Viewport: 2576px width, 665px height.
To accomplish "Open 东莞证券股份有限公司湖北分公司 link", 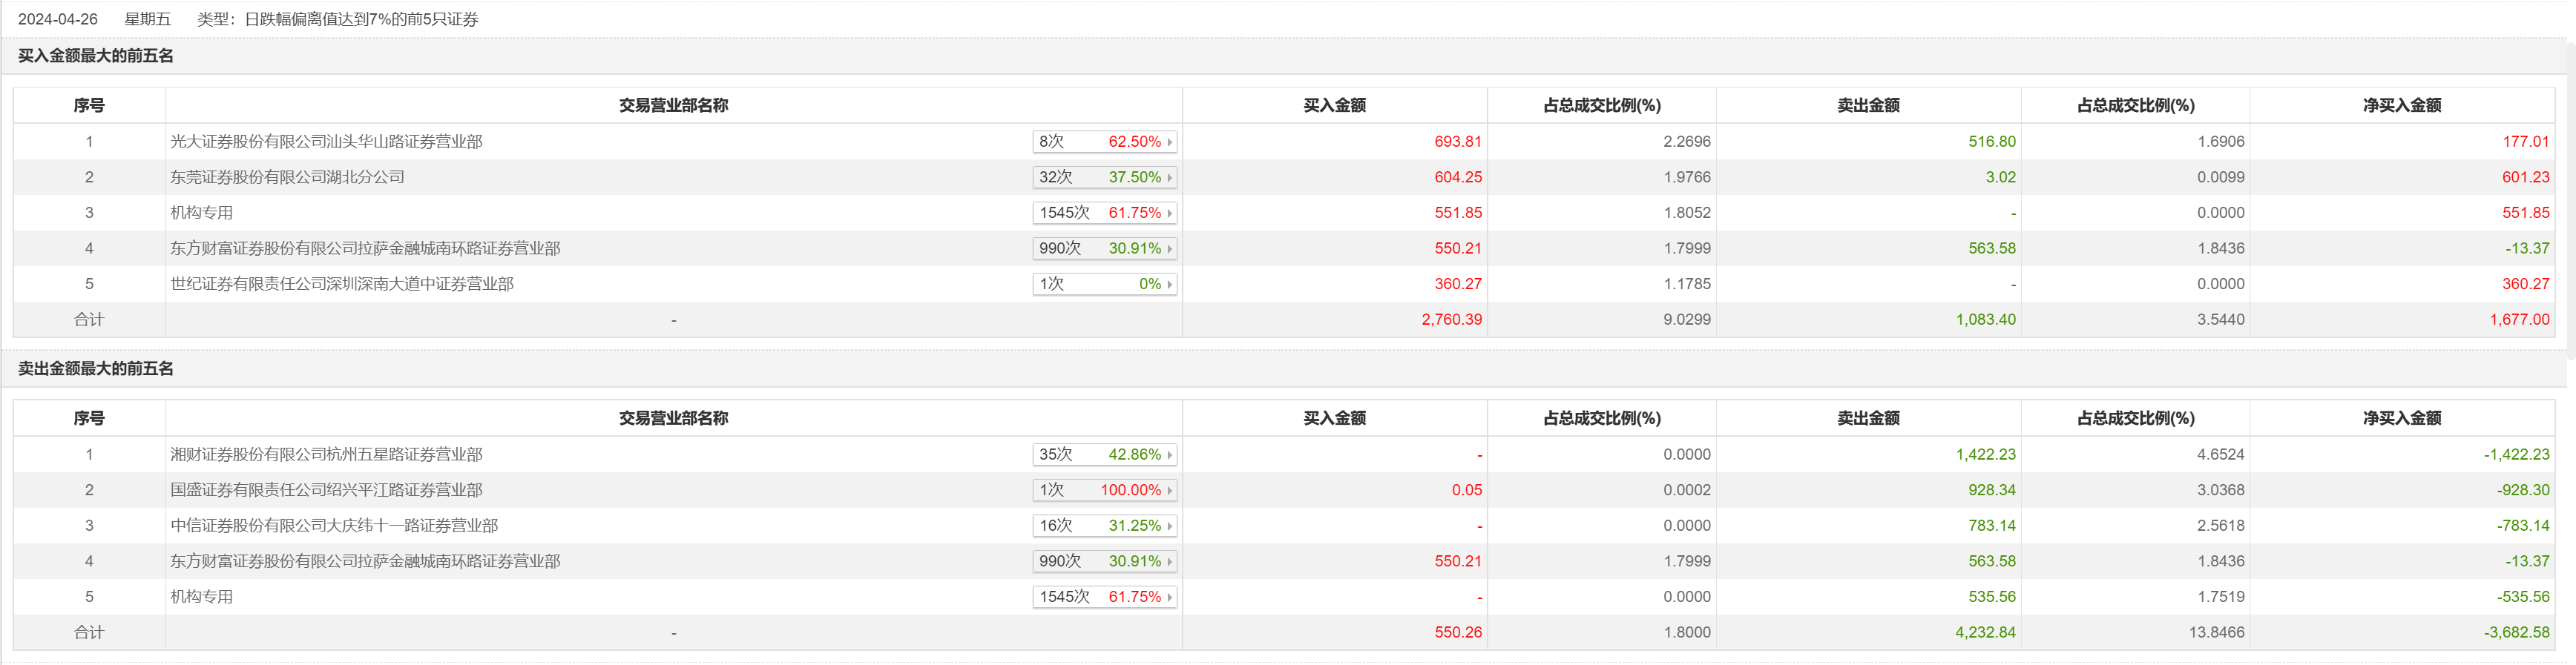I will pos(287,178).
